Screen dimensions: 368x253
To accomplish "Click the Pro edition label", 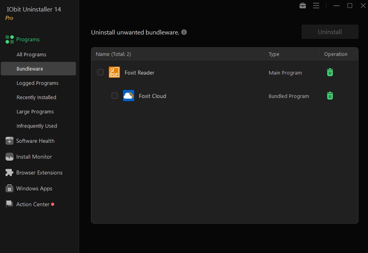I will click(x=9, y=18).
